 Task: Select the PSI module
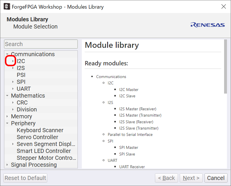(21, 75)
